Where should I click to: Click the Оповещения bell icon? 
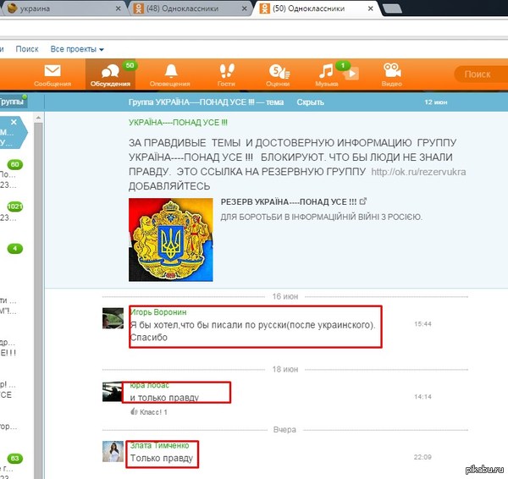pyautogui.click(x=169, y=74)
